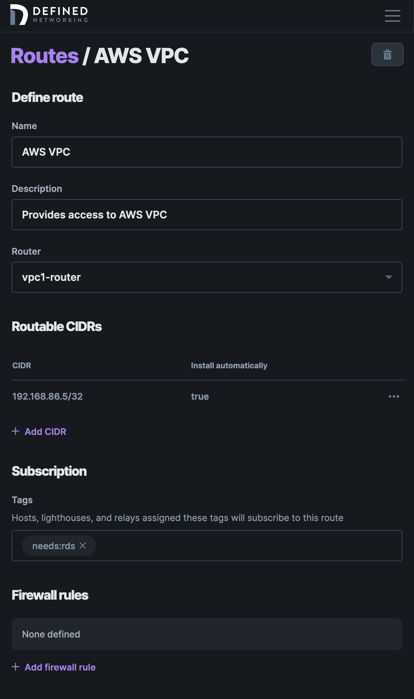The image size is (414, 699).
Task: Open the ellipsis menu for 192.168.86.5/32
Action: pos(394,396)
